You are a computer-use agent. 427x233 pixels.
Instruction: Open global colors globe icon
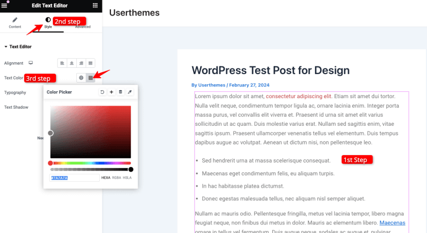81,78
